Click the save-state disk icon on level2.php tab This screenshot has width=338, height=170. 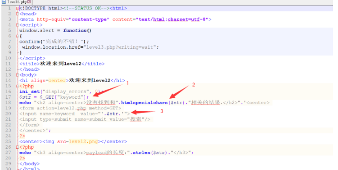pos(4,2)
